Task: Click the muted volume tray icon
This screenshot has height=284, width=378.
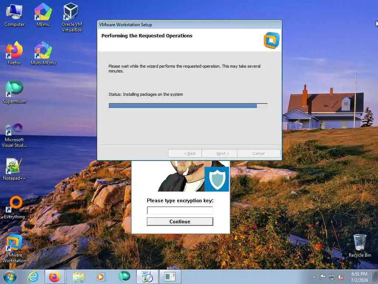Action: tap(341, 277)
